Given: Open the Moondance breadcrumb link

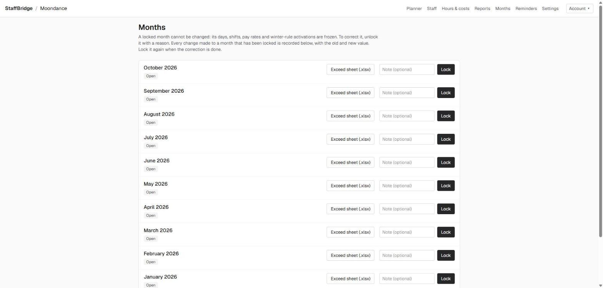Looking at the screenshot, I should pyautogui.click(x=53, y=8).
